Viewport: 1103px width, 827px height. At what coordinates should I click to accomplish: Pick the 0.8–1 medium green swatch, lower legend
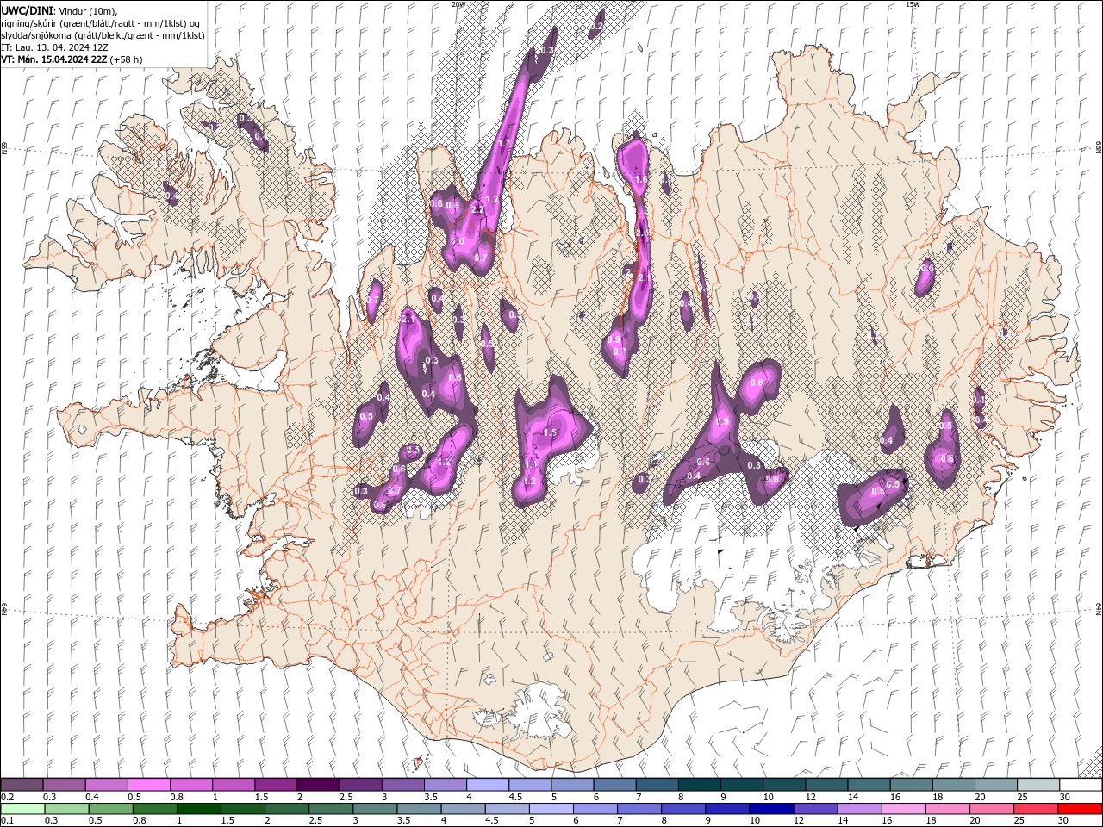point(154,809)
